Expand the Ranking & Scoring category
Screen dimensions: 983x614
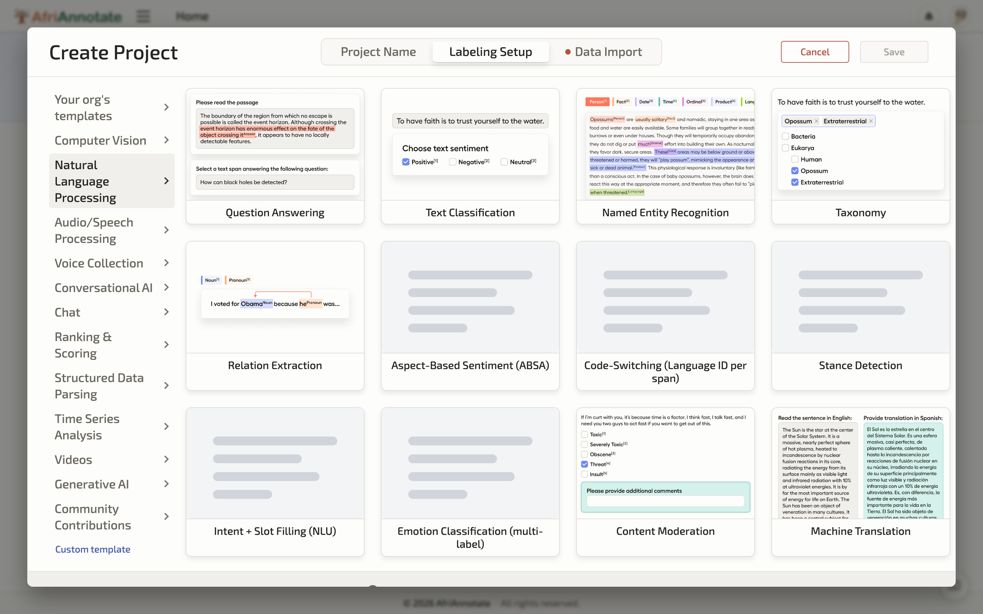click(112, 345)
